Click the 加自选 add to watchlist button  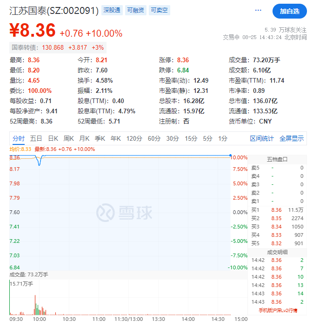(289, 11)
